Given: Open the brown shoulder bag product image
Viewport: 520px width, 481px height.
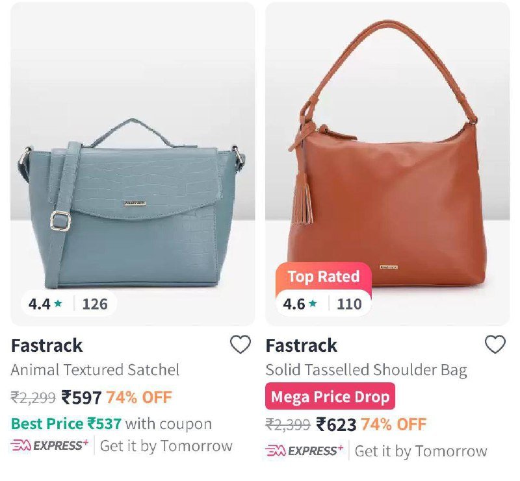Looking at the screenshot, I should click(387, 164).
